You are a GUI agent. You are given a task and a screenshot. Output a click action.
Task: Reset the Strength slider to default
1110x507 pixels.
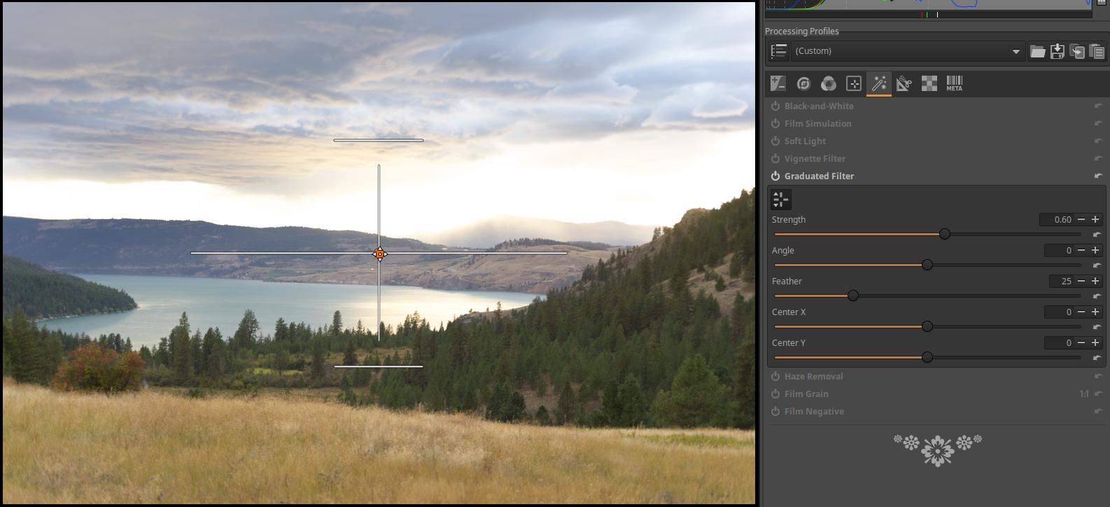[x=1097, y=235]
